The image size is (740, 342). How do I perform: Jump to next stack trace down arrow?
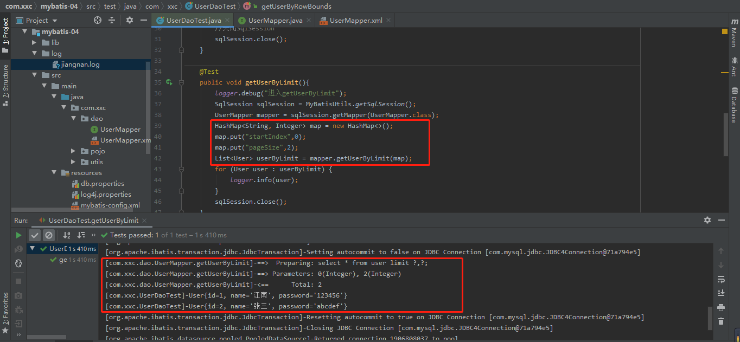click(721, 265)
